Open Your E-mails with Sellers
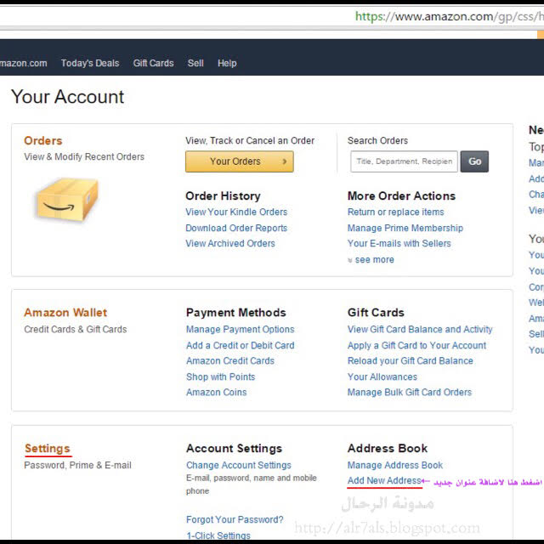 pyautogui.click(x=399, y=243)
